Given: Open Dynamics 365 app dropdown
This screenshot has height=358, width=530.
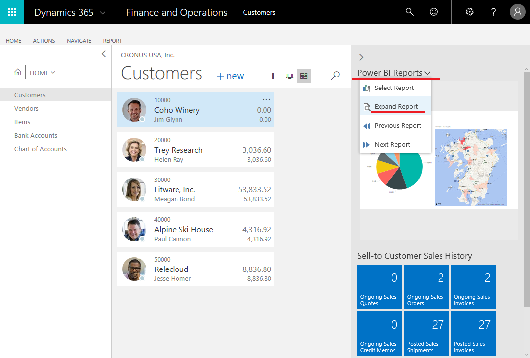Looking at the screenshot, I should (x=103, y=13).
